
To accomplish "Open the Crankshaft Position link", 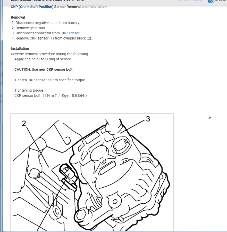I will [36, 7].
